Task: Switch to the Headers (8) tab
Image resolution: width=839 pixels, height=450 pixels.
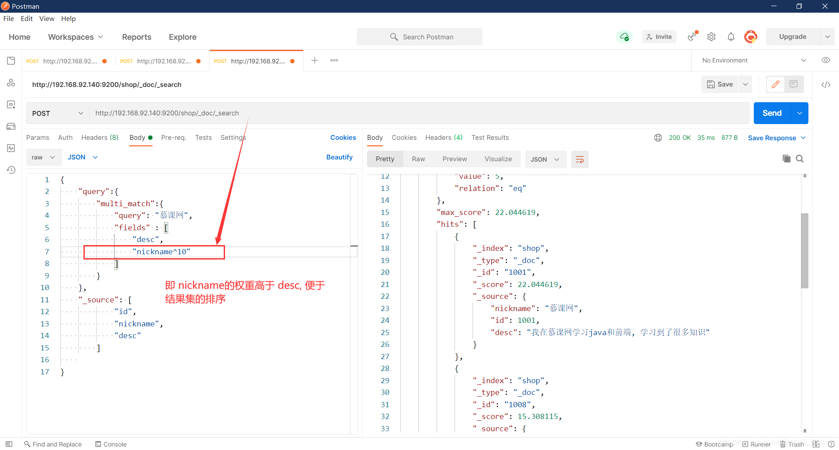Action: point(100,138)
